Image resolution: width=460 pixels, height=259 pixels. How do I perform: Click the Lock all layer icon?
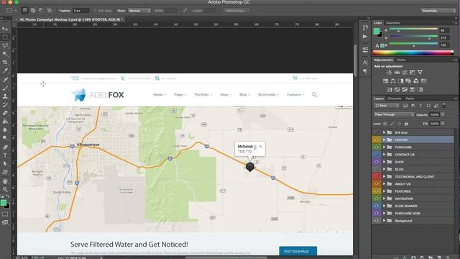click(x=406, y=124)
